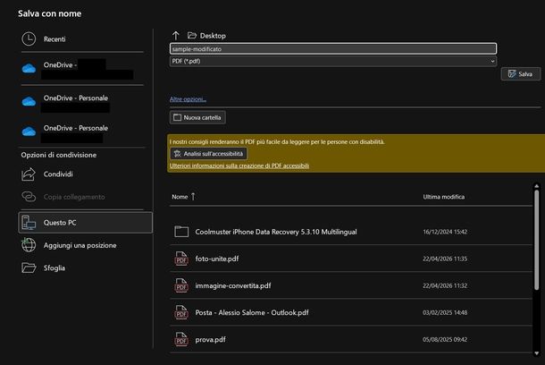Image resolution: width=545 pixels, height=365 pixels.
Task: Click PDF icon next to immagine-convertita.pdf
Action: (181, 285)
